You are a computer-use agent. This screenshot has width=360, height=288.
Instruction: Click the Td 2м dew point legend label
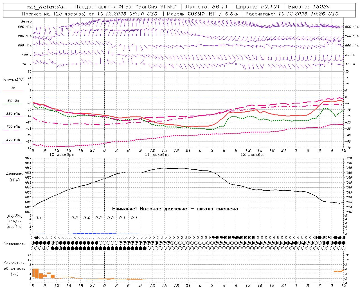click(x=13, y=101)
